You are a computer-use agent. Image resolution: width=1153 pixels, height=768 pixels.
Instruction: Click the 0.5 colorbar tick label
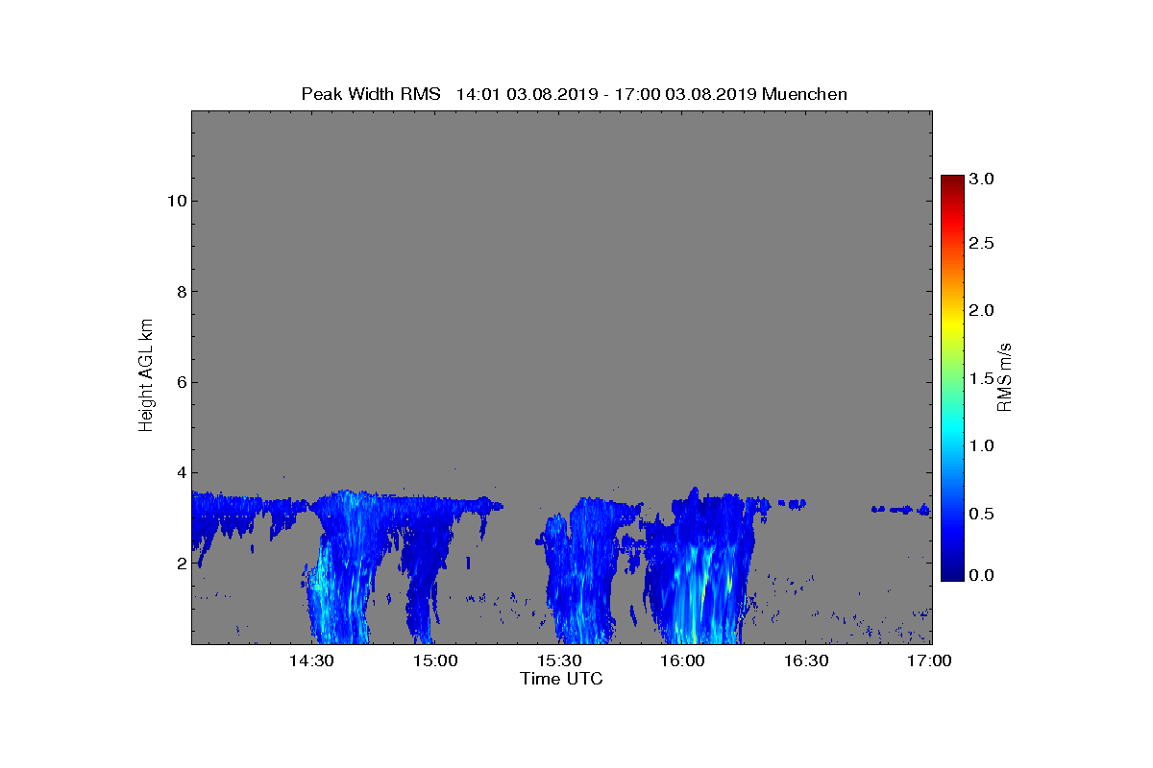[x=980, y=514]
